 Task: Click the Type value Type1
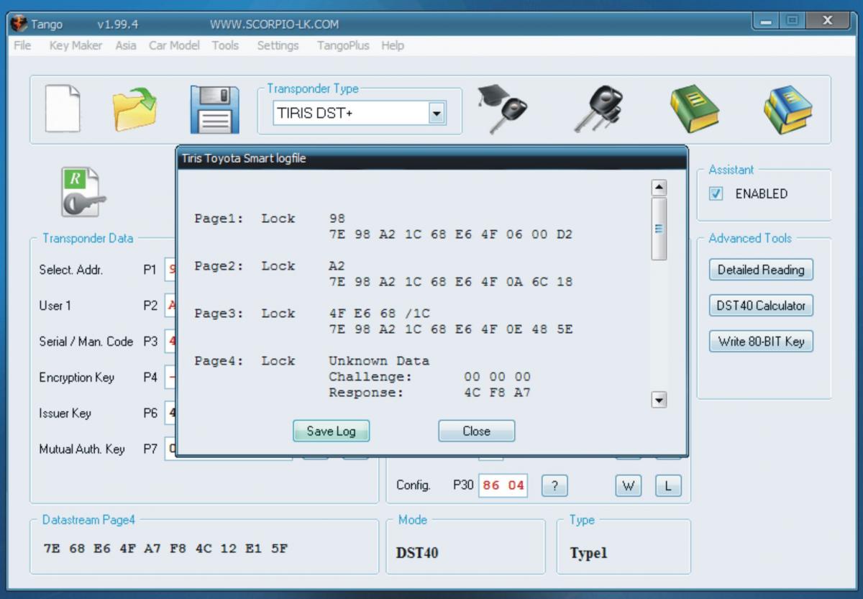(x=589, y=553)
